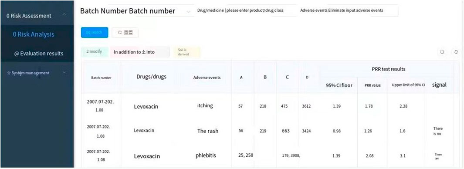
Task: Click the 95% CI floor column header
Action: point(339,85)
